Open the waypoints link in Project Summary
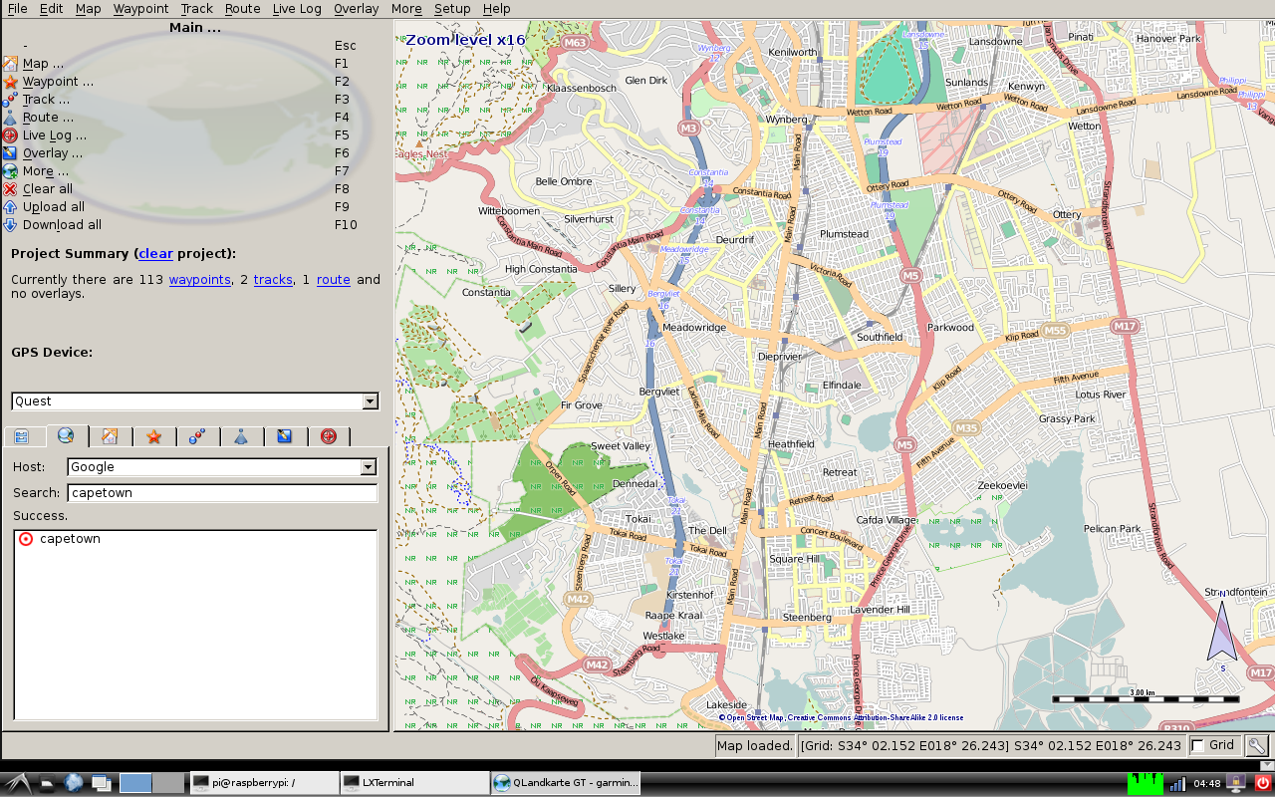Image resolution: width=1275 pixels, height=797 pixels. (x=199, y=280)
